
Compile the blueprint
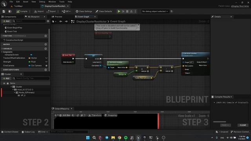pos(22,11)
